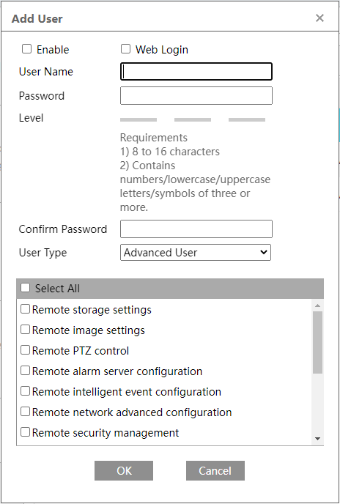Screen dimensions: 340x504
Task: Click the permissions list scroll-up arrow
Action: (x=318, y=305)
